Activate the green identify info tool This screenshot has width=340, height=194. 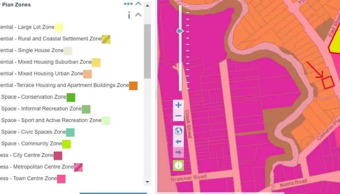(178, 165)
